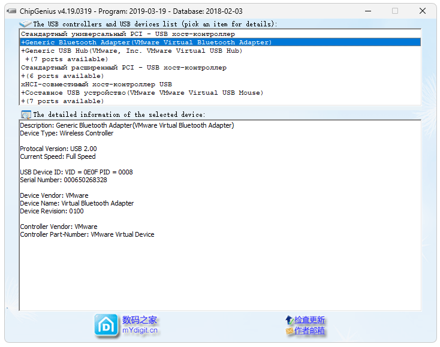This screenshot has height=347, width=440.
Task: Click the 'Controller Vendor: VMware' line
Action: point(59,227)
